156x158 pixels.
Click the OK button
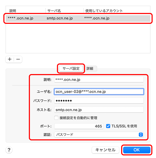[137, 150]
